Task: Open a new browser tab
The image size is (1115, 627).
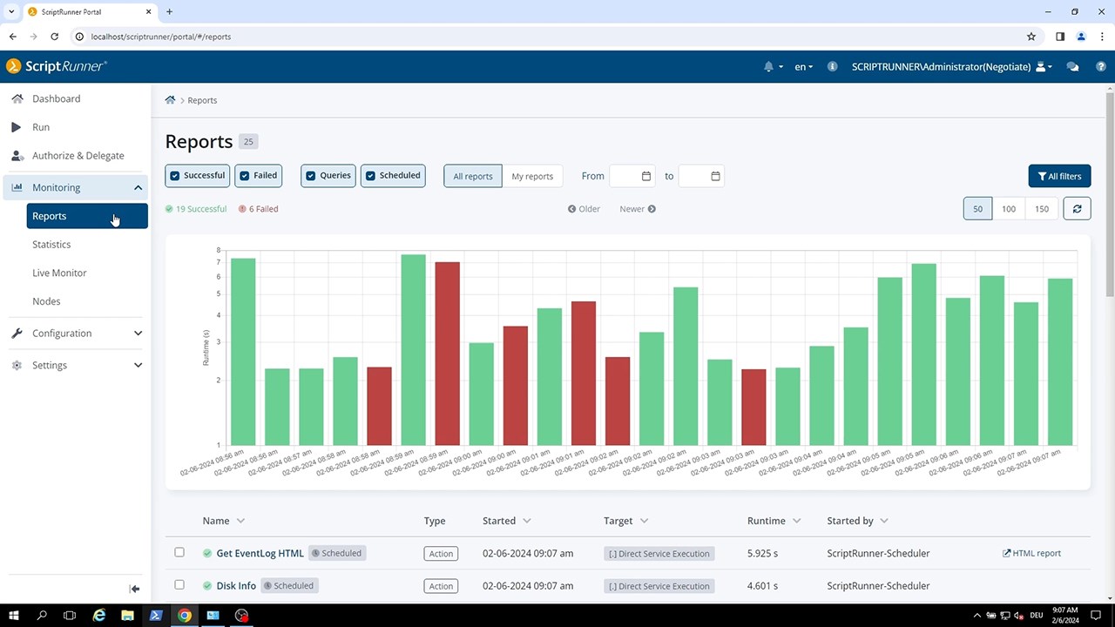Action: (x=169, y=12)
